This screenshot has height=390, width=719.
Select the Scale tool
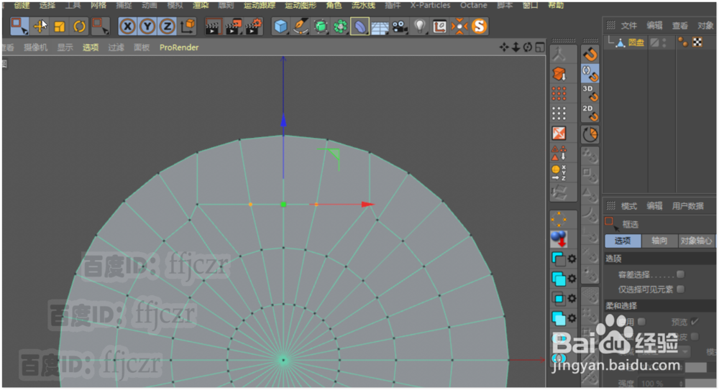(x=60, y=26)
